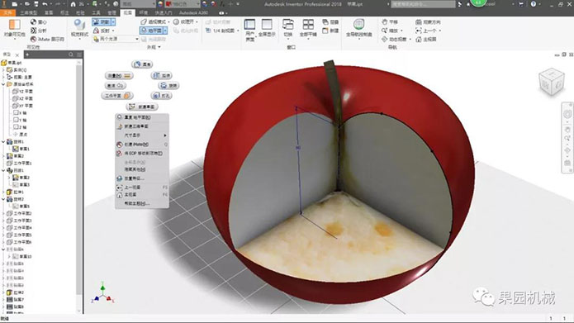Toggle the User Interface panel button

250,30
